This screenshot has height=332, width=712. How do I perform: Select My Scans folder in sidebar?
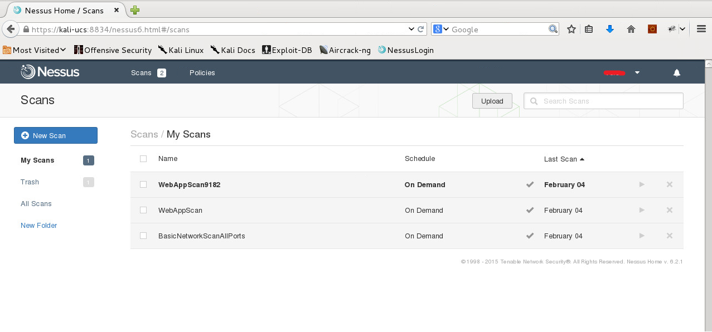point(37,160)
